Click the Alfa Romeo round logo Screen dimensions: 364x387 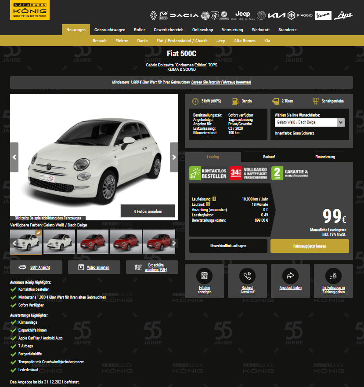coord(261,15)
